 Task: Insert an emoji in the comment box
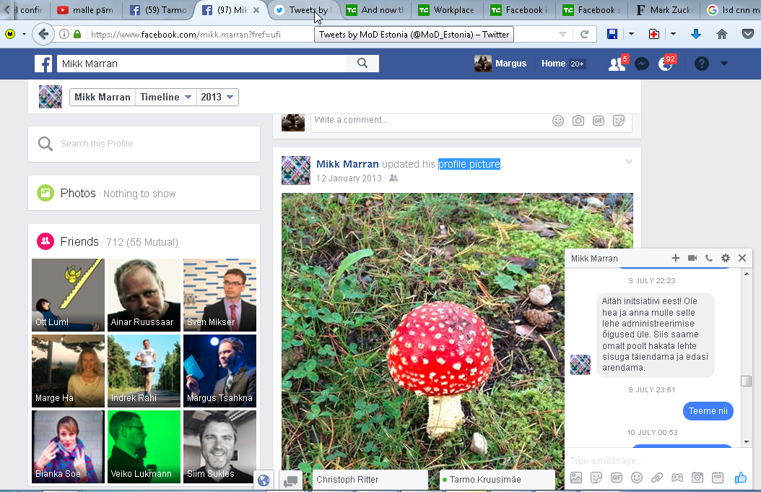(x=558, y=121)
